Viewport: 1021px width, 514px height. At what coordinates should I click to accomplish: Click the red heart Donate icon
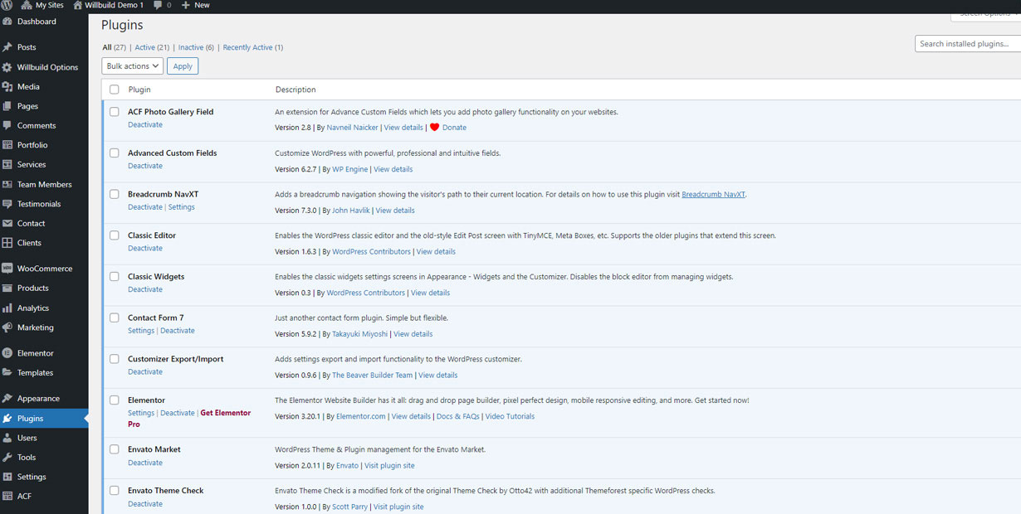point(434,128)
